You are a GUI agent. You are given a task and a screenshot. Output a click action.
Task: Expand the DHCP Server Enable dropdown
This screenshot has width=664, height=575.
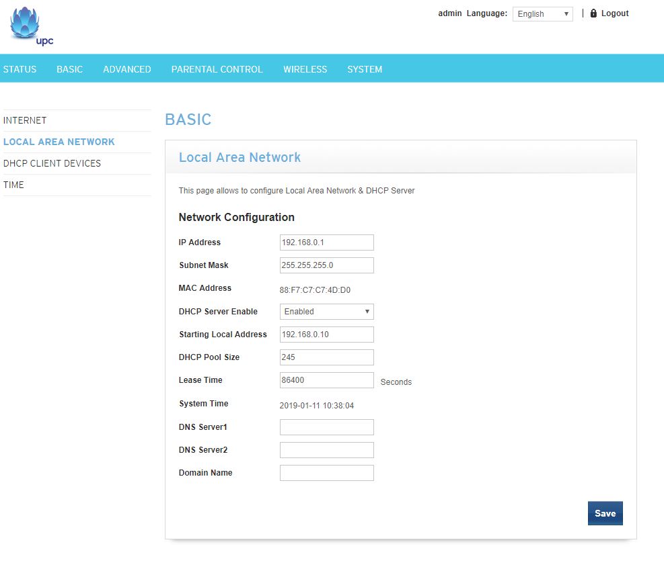click(326, 312)
